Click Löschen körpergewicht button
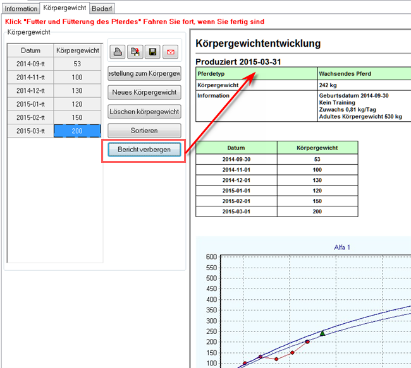This screenshot has width=411, height=368. (144, 112)
